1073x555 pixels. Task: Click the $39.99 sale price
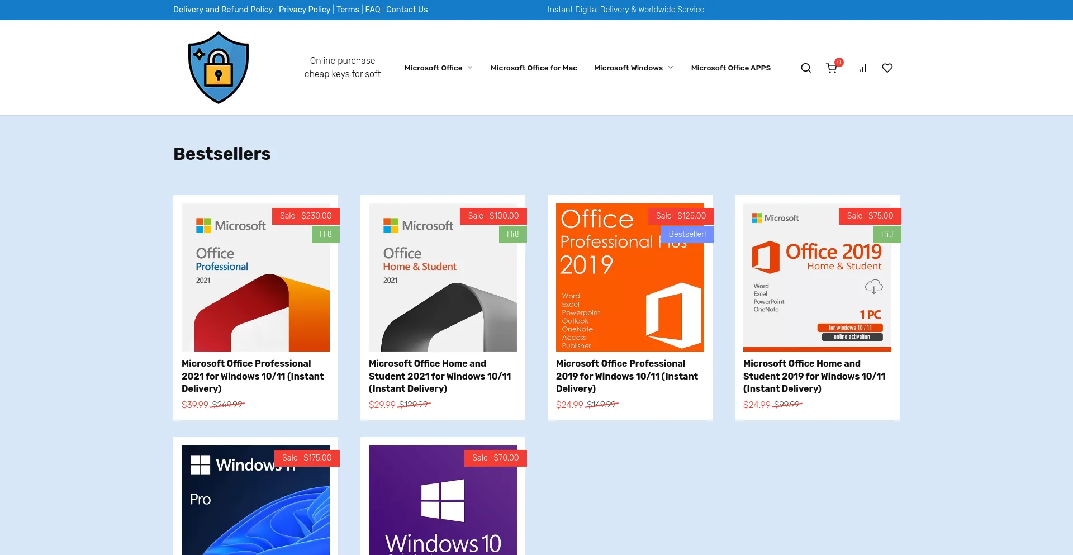[x=194, y=405]
